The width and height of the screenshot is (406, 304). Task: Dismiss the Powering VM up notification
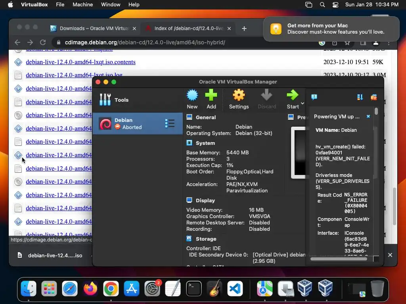click(368, 117)
